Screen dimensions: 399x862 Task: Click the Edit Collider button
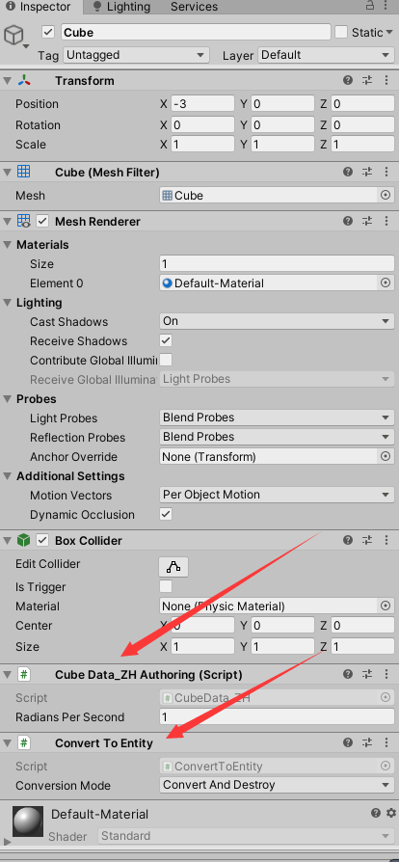click(x=173, y=566)
